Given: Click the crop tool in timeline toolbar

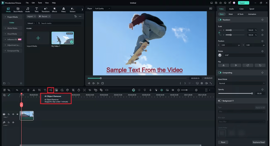Looking at the screenshot, I should 40,90.
